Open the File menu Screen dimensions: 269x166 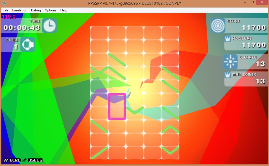tap(6, 10)
